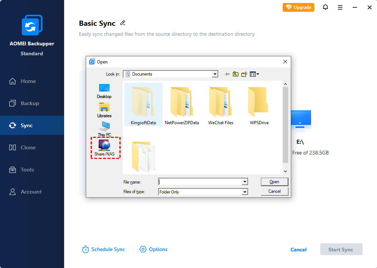Click the 'Free of 238.5GB' text
Screen dimensions: 377x268
pyautogui.click(x=310, y=153)
